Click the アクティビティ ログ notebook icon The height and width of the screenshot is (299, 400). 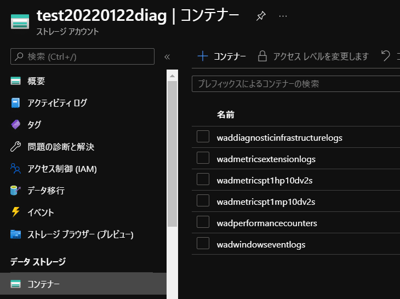pyautogui.click(x=15, y=103)
